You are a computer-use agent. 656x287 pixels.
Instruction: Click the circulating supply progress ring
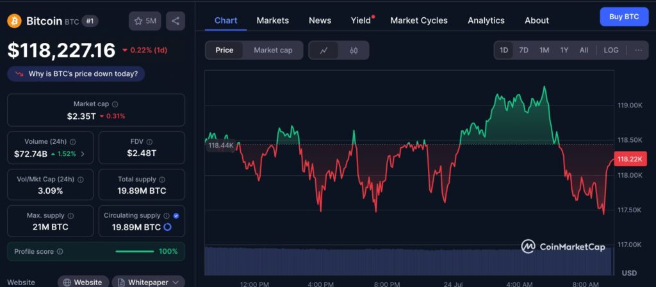point(167,227)
